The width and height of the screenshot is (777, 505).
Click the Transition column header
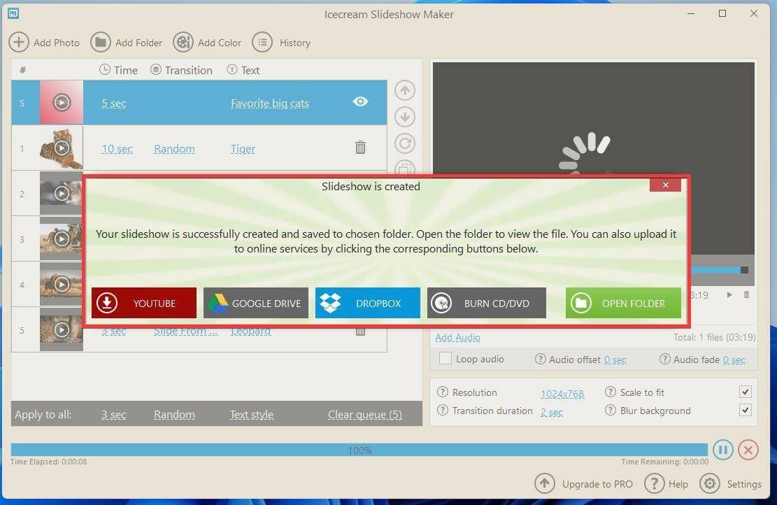coord(181,70)
